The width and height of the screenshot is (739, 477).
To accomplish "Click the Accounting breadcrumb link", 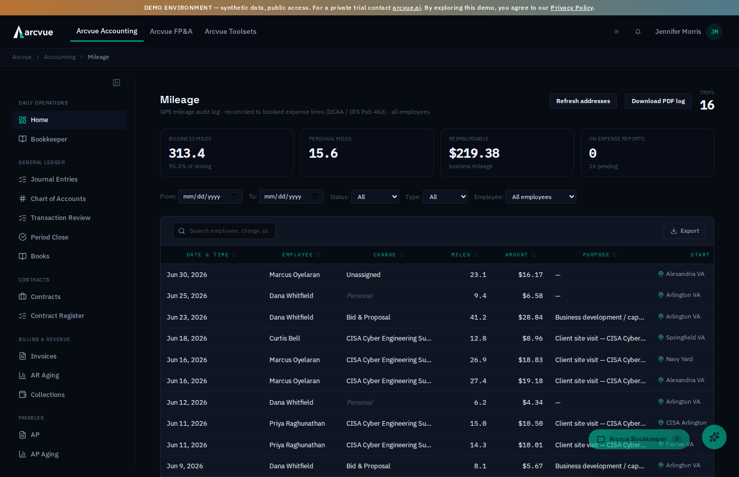I will (x=60, y=57).
